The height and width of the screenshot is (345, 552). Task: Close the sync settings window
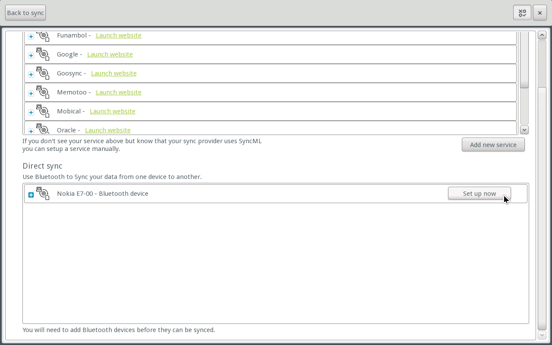tap(540, 13)
